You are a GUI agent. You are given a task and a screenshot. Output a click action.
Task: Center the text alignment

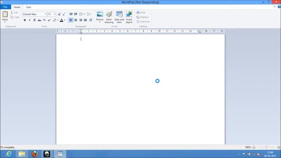76,20
